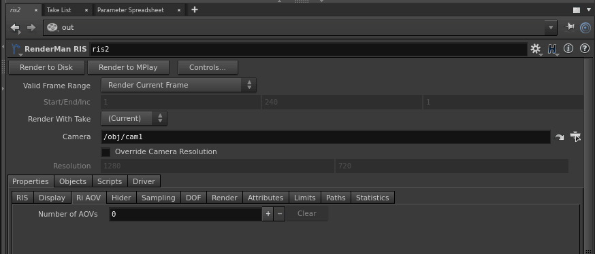Open the gear settings menu for ris2
Viewport: 595px width, 254px height.
point(535,49)
